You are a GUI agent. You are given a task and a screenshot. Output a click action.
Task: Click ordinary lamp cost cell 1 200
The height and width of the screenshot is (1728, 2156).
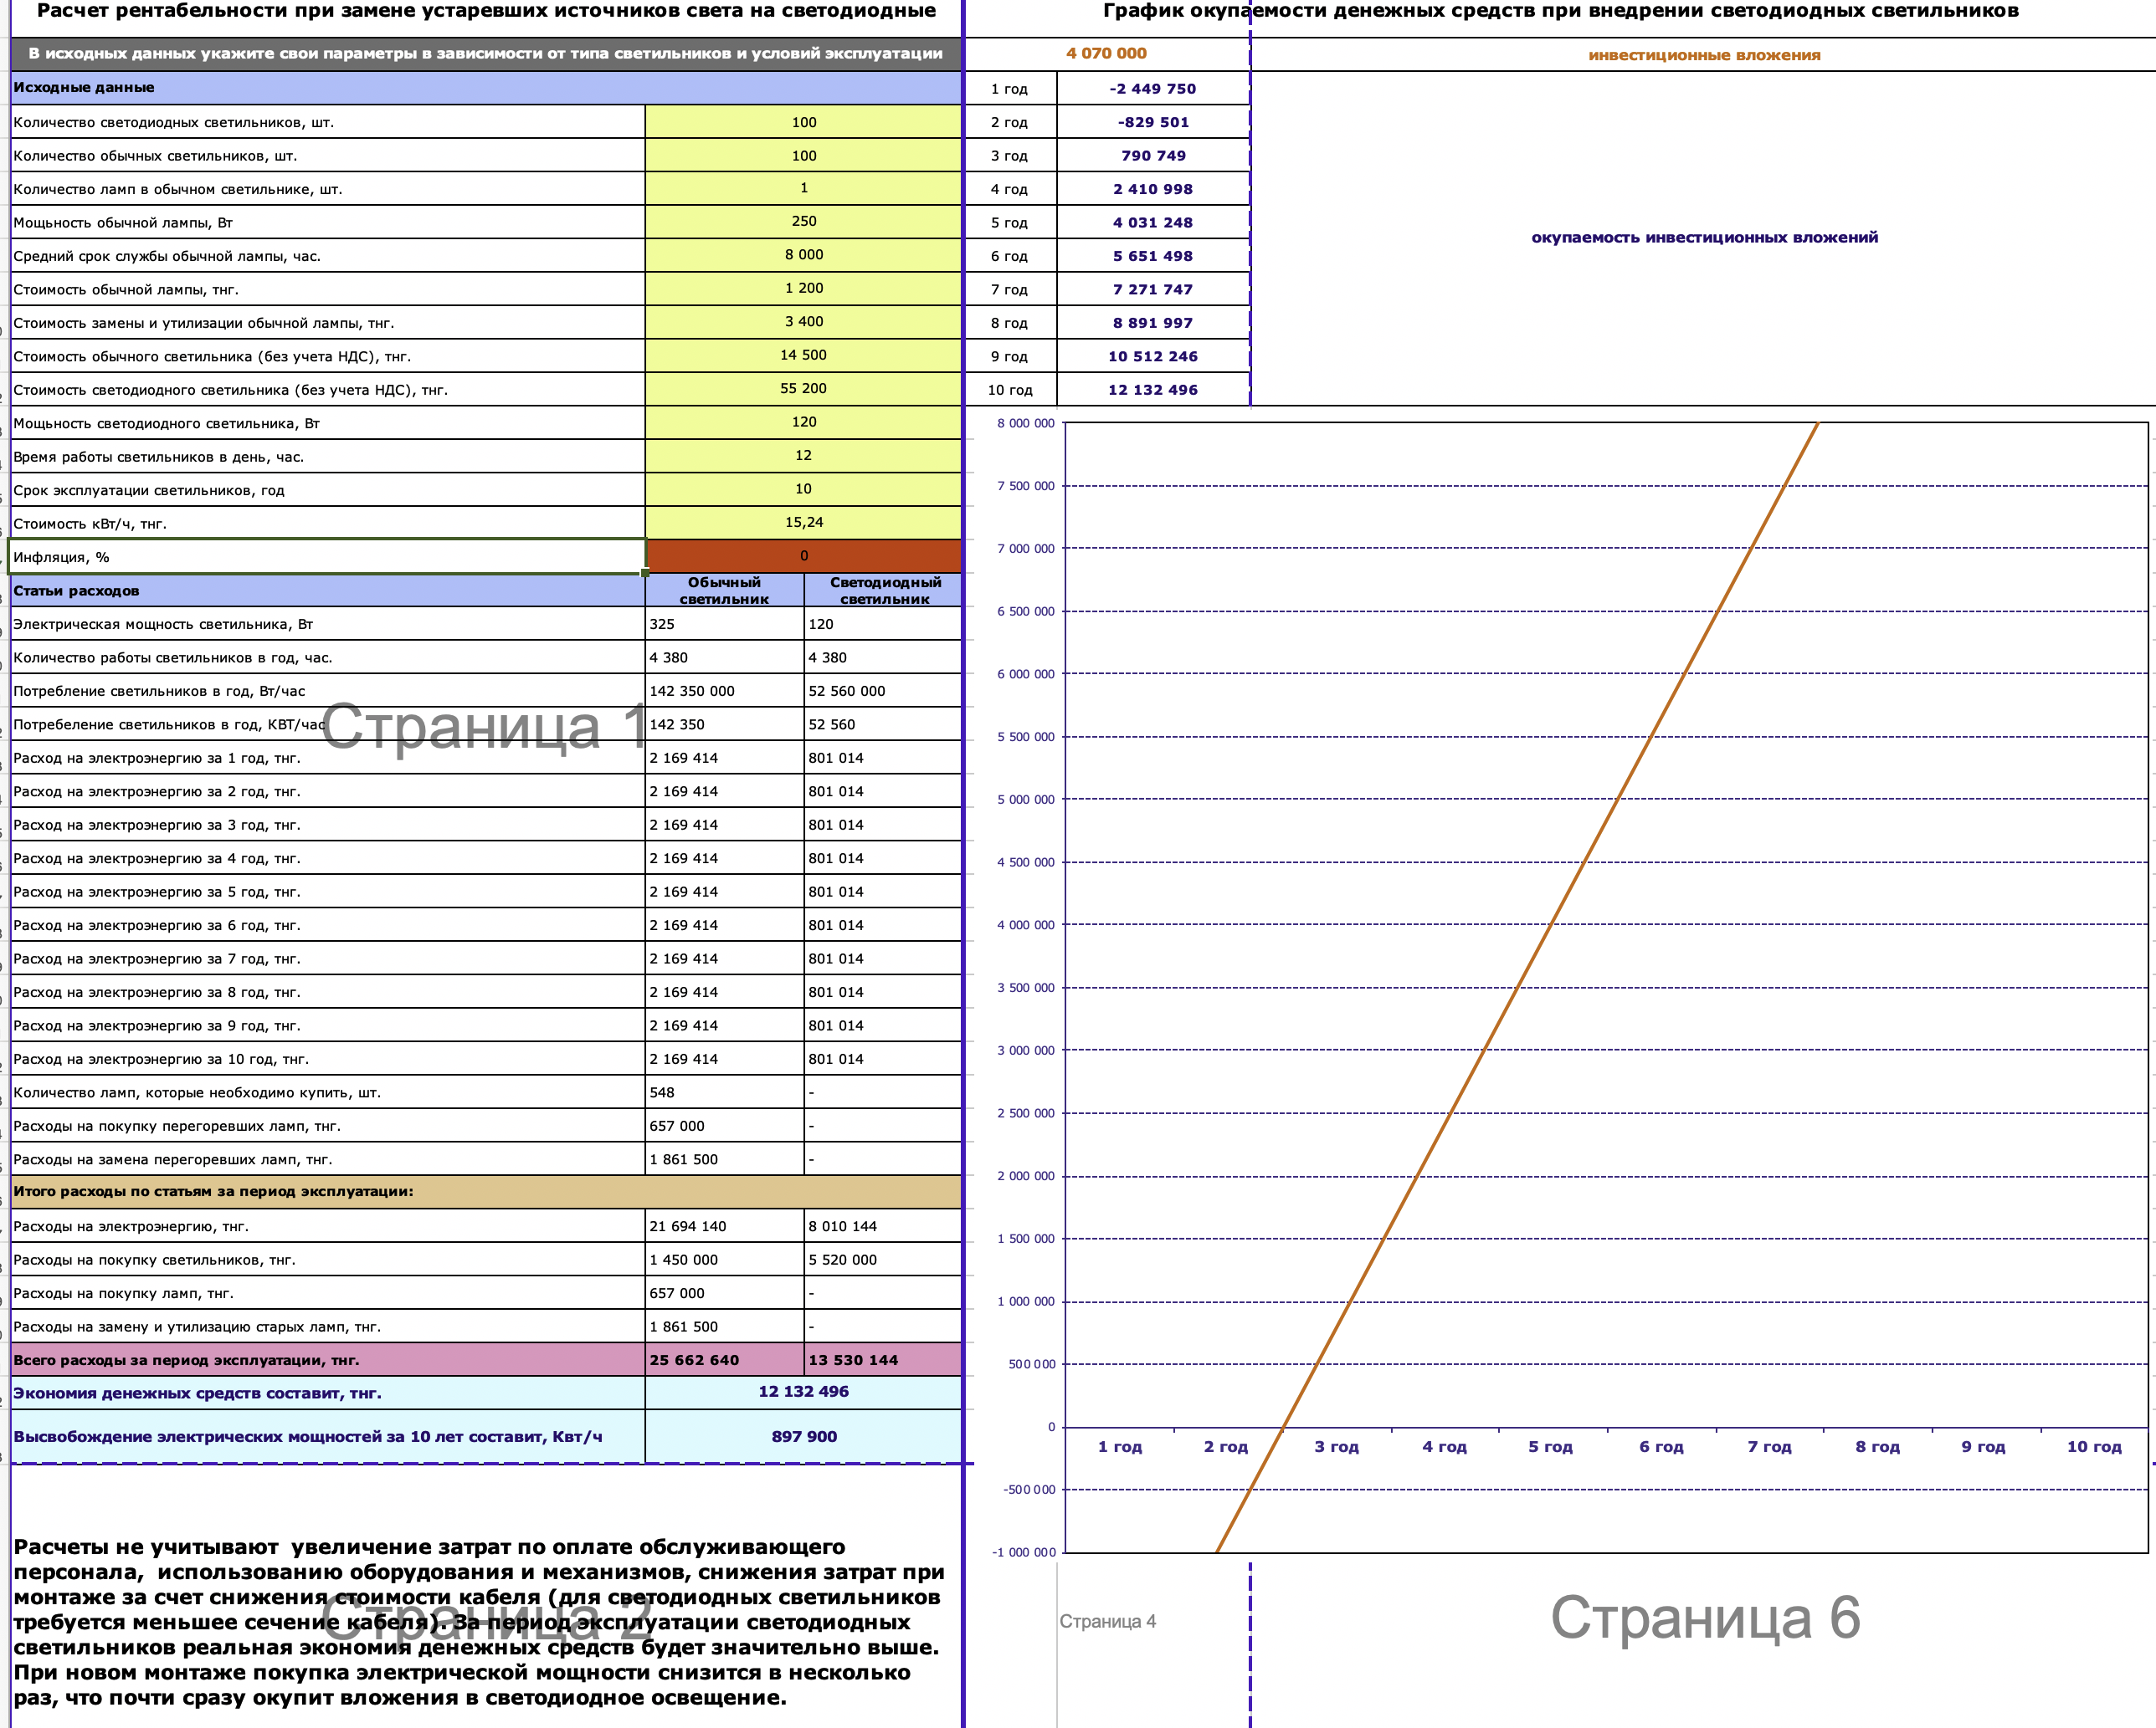[x=803, y=289]
